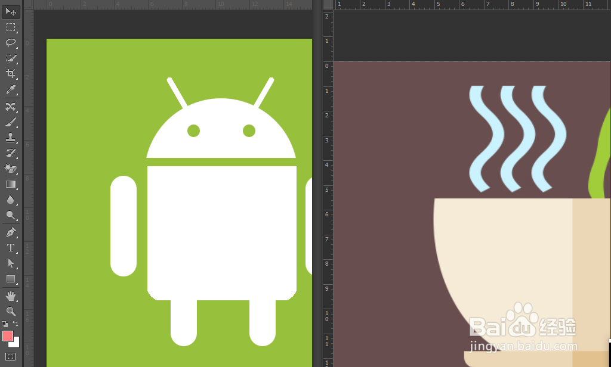Select the Rectangle shape tool
The width and height of the screenshot is (611, 367).
[x=11, y=279]
